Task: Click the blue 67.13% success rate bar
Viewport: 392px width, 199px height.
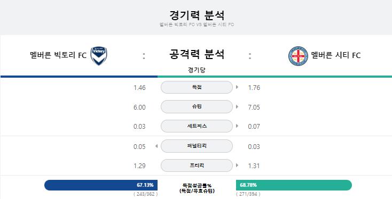Action: 101,185
